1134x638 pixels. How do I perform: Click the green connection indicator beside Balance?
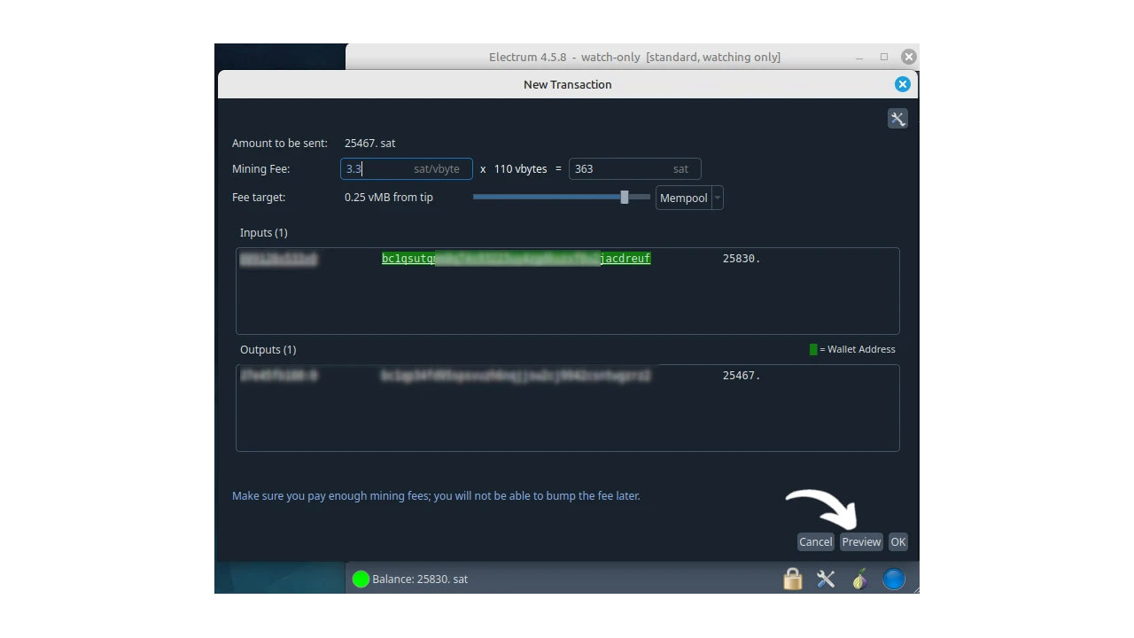361,580
